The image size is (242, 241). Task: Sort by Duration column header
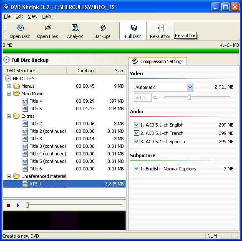pyautogui.click(x=81, y=71)
